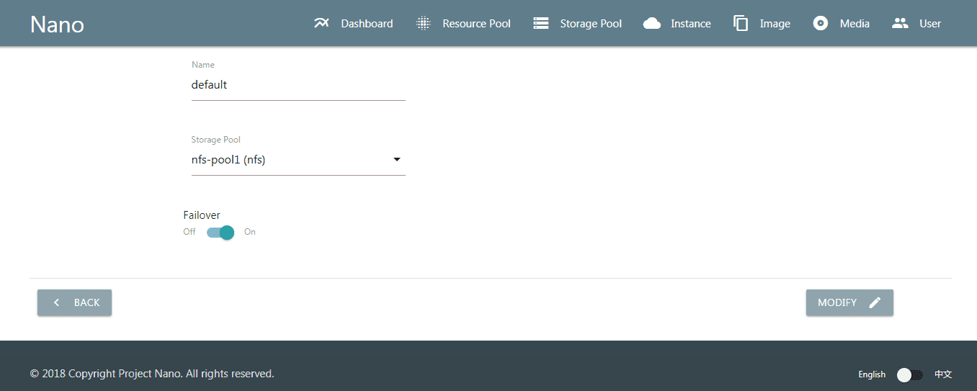The width and height of the screenshot is (977, 391).
Task: Go to the Media section
Action: coord(842,23)
